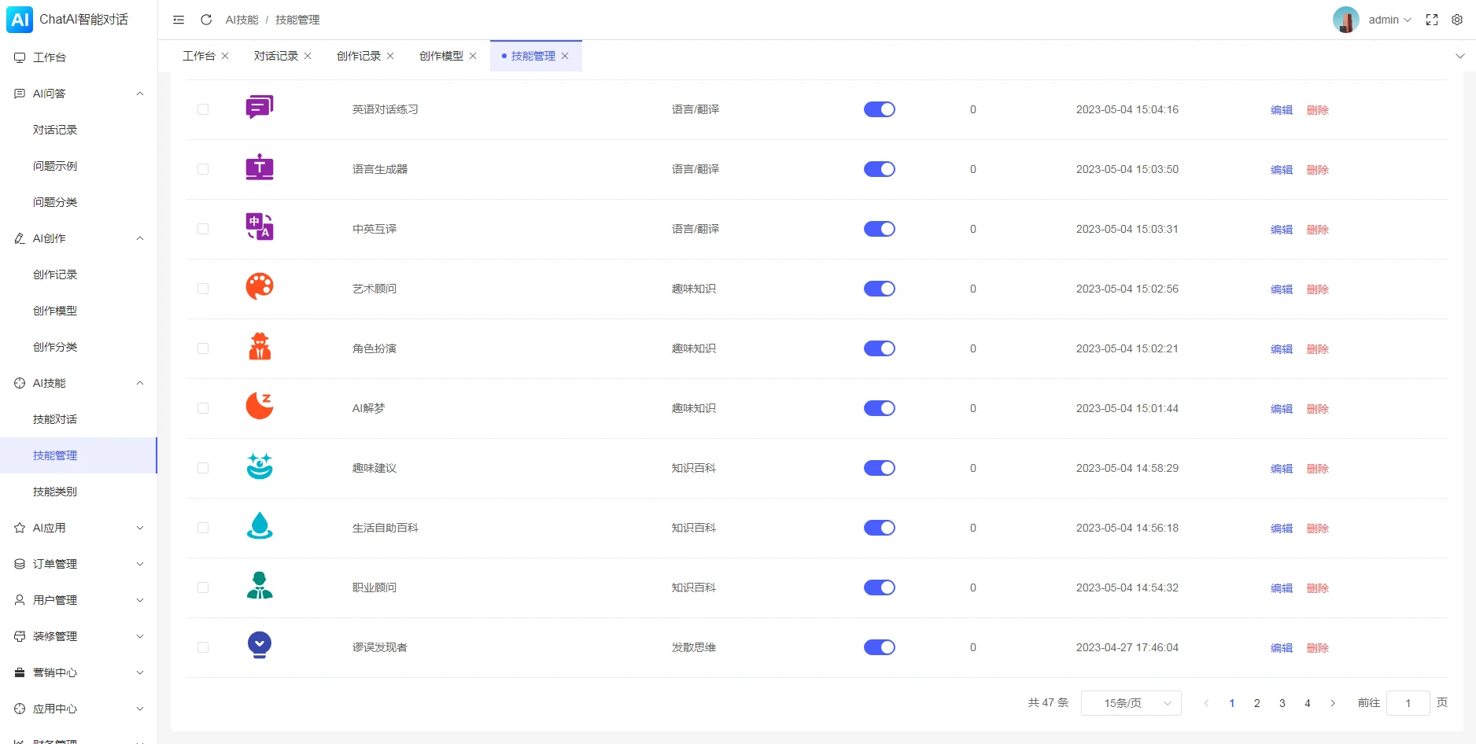
Task: Switch to the 对话记录 tab
Action: 276,56
